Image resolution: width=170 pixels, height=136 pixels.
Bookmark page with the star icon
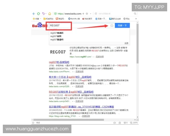tap(87, 14)
